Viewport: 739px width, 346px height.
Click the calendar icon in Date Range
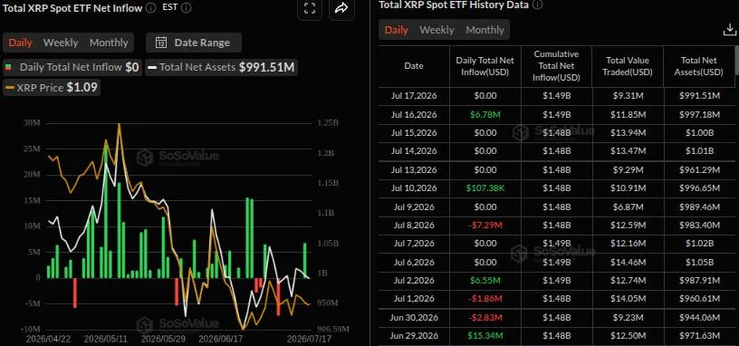tap(161, 43)
